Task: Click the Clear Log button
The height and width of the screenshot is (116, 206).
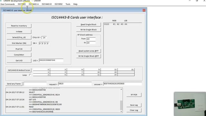Action: (x=134, y=110)
